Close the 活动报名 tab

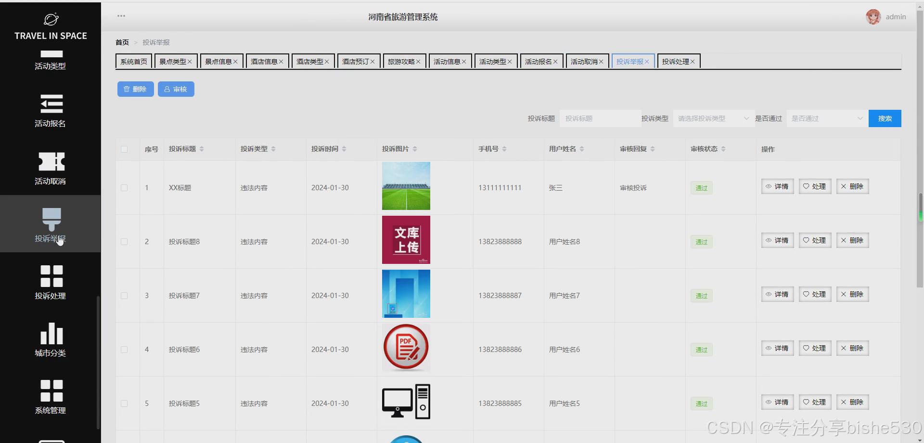[555, 62]
